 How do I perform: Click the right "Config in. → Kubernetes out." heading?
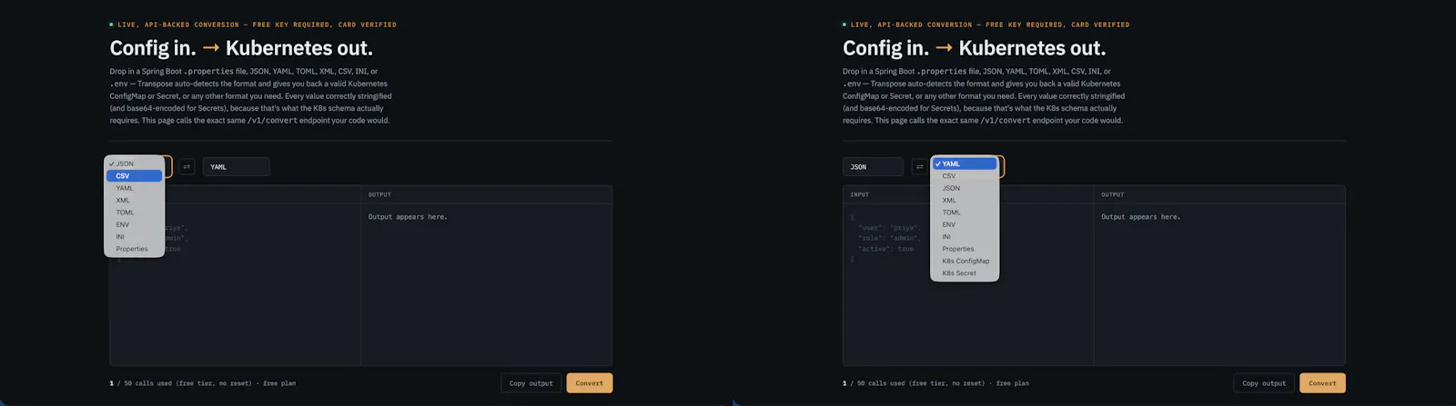point(974,48)
